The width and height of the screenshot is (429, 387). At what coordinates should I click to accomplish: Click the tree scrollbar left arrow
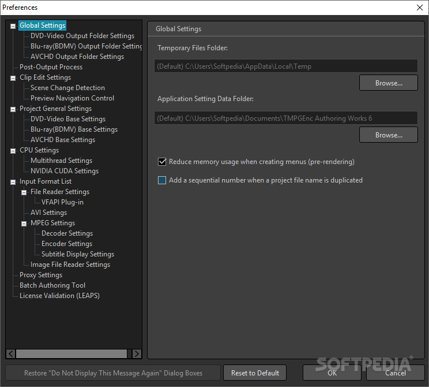(11, 354)
